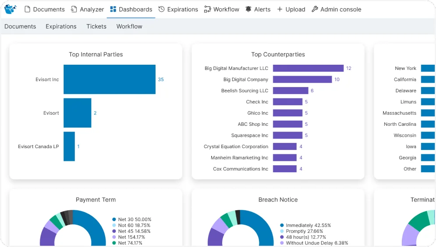The height and width of the screenshot is (247, 436).
Task: Click the Top Counterparties chart title
Action: click(278, 54)
